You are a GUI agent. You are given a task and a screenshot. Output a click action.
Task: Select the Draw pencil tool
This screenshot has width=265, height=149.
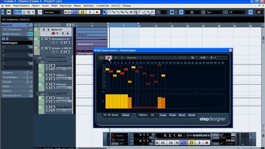click(x=140, y=12)
